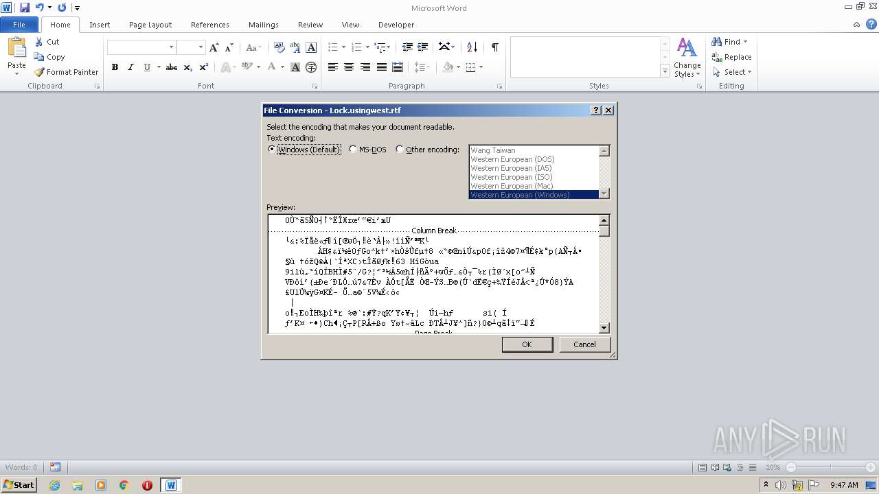The width and height of the screenshot is (879, 494).
Task: Click Internet Explorer in taskbar
Action: (54, 485)
